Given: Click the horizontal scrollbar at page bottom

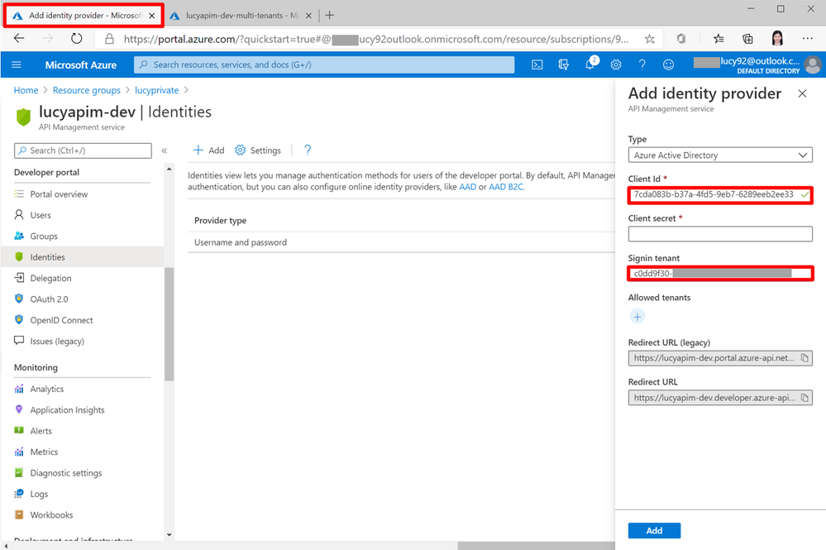Looking at the screenshot, I should [x=537, y=546].
